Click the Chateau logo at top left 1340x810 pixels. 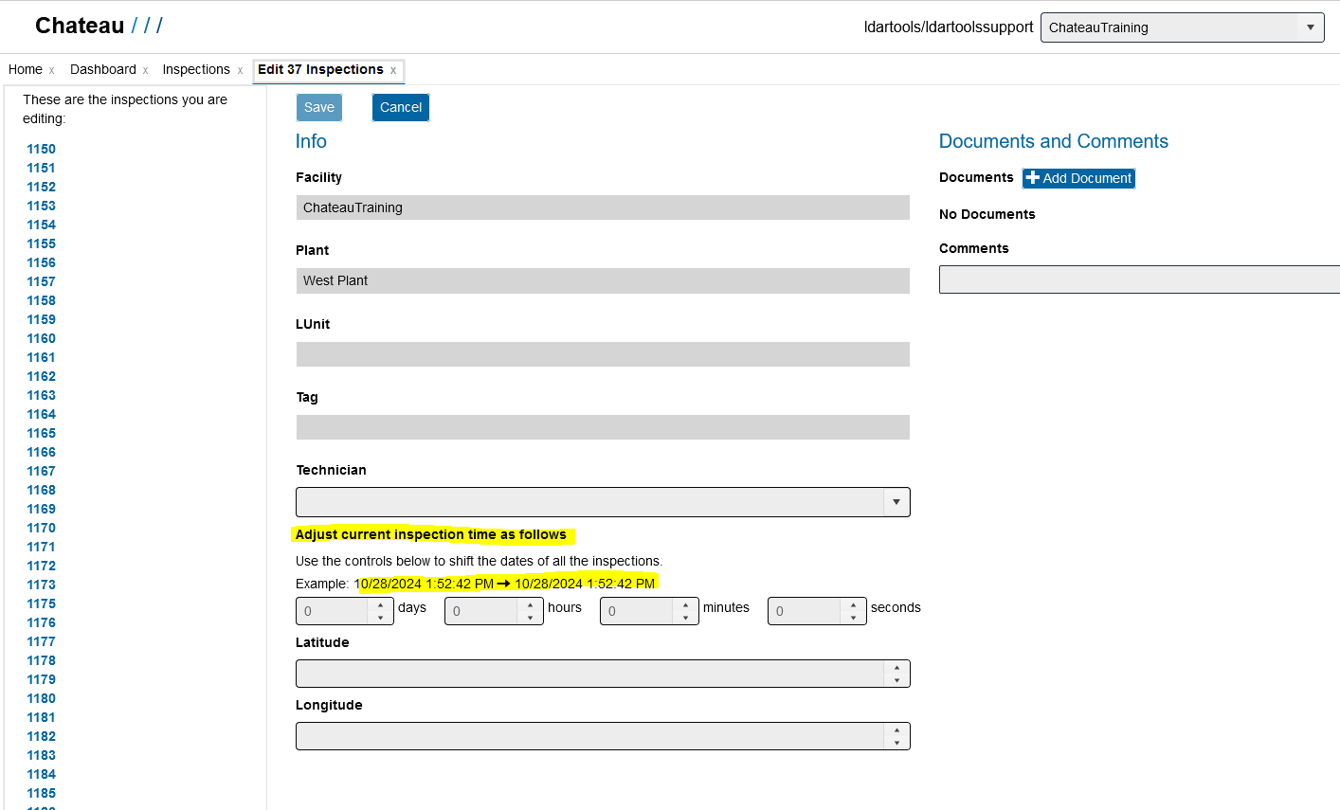(99, 26)
